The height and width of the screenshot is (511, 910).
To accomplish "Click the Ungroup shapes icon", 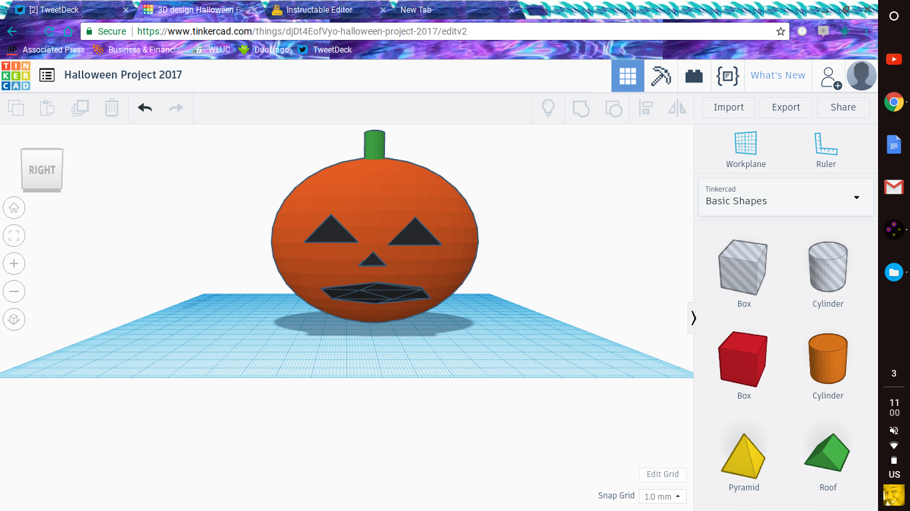I will 613,108.
